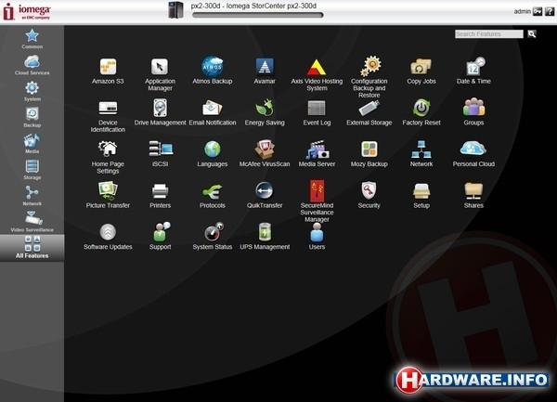The height and width of the screenshot is (402, 557).
Task: Open Printers feature
Action: point(160,196)
